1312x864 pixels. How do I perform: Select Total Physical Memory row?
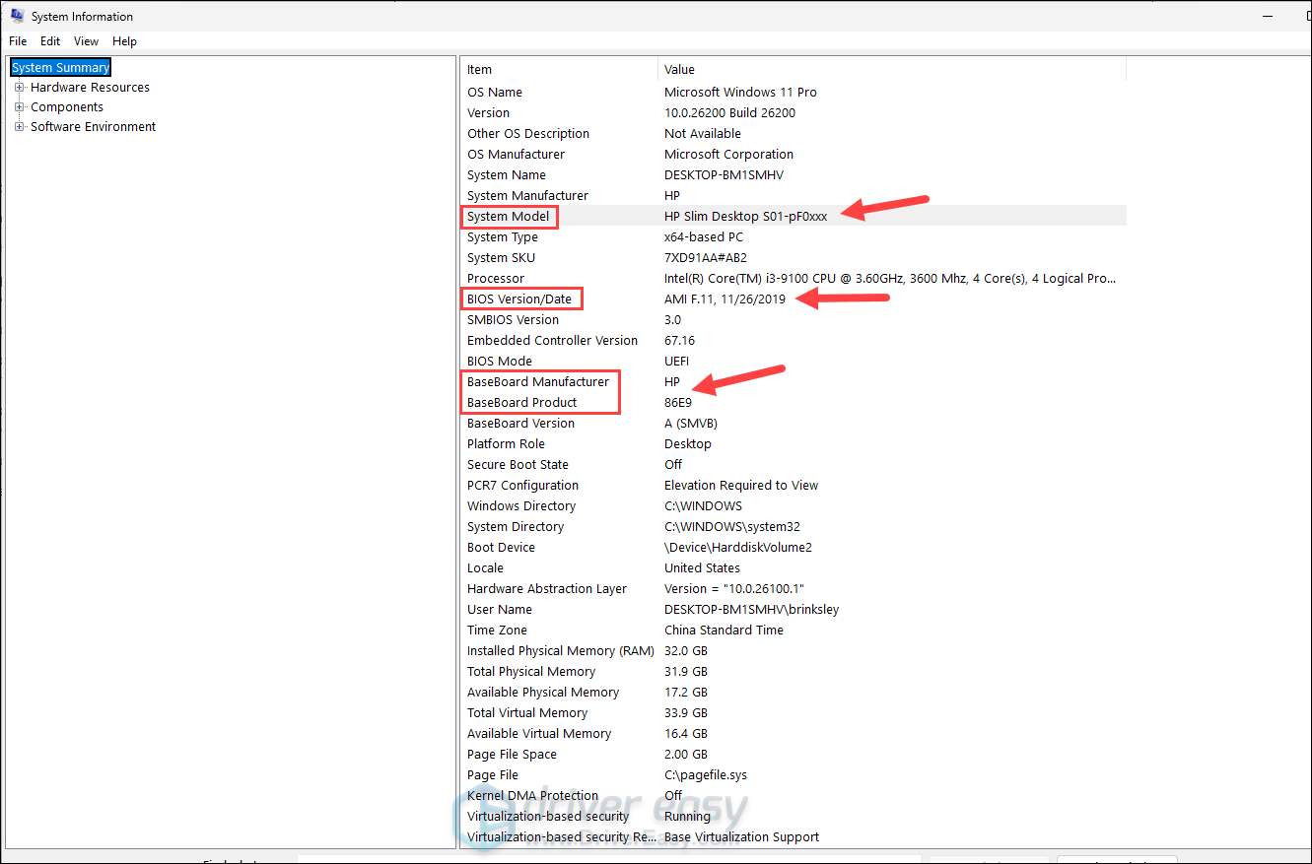[x=794, y=671]
